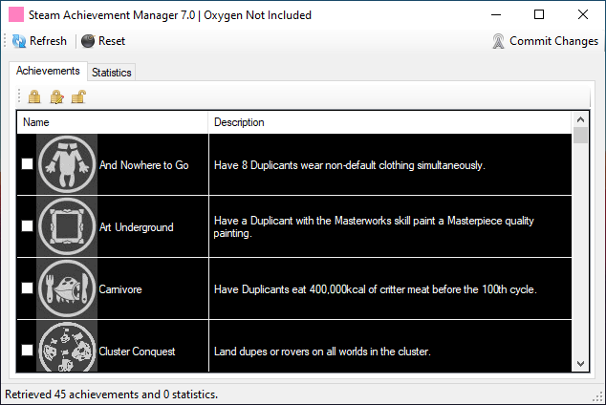Click the scrollbar up arrow
This screenshot has width=606, height=405.
[x=580, y=119]
